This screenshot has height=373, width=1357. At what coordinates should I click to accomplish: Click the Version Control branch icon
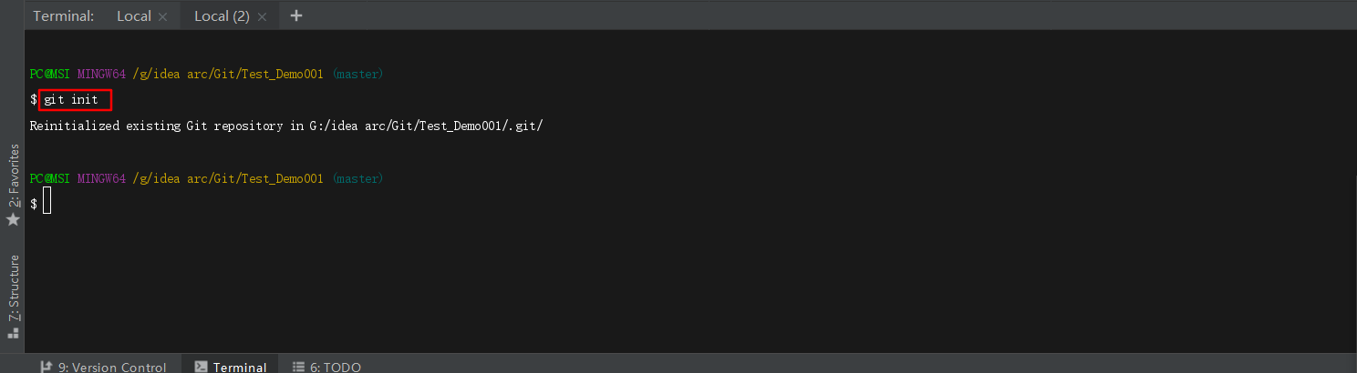[x=47, y=367]
